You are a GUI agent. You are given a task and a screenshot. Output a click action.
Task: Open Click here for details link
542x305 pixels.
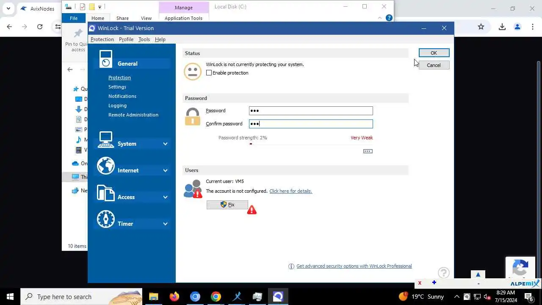click(290, 191)
